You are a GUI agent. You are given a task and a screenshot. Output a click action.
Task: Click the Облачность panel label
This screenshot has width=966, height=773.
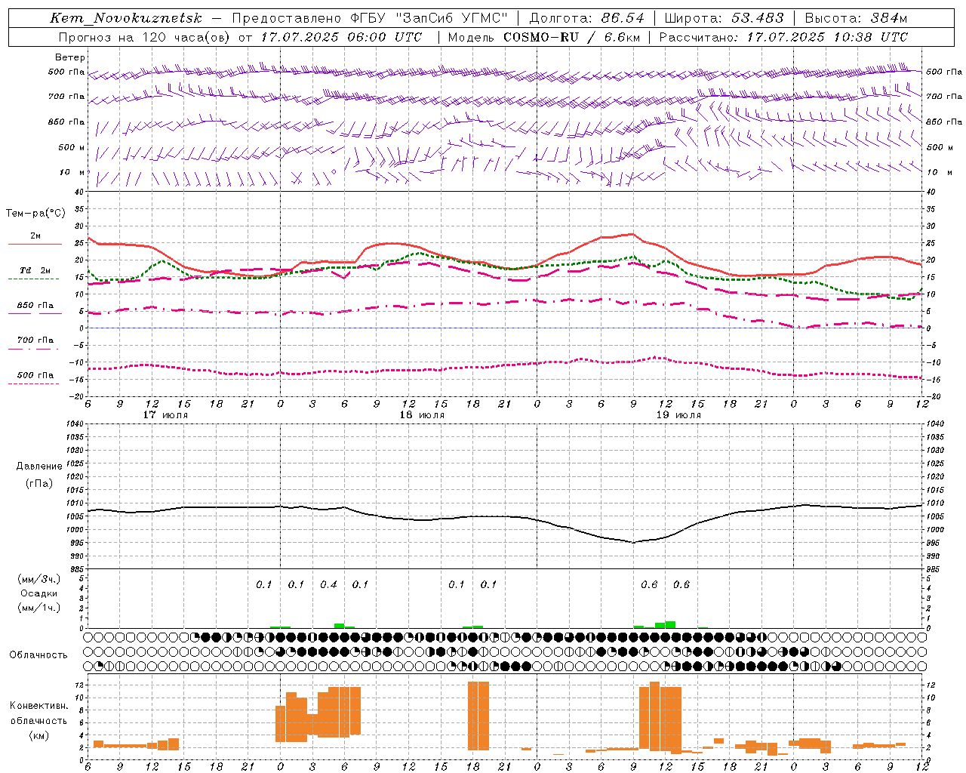pyautogui.click(x=38, y=654)
